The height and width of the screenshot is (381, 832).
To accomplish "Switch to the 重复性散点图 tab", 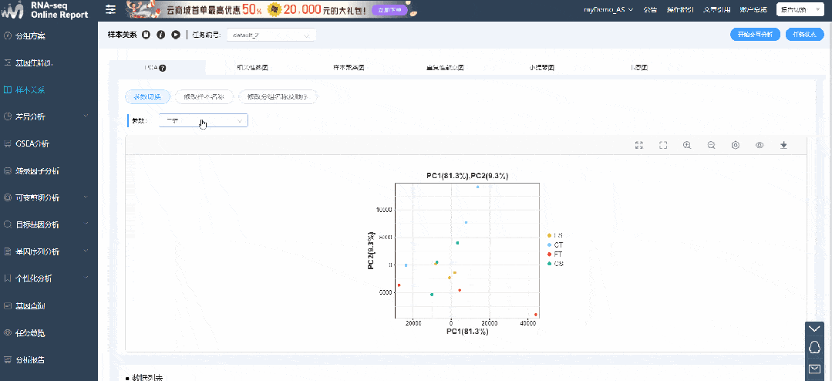I will 445,68.
